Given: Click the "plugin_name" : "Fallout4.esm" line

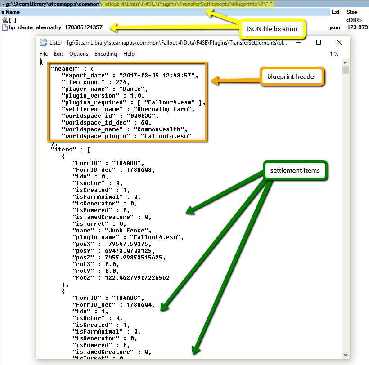Looking at the screenshot, I should (x=128, y=237).
